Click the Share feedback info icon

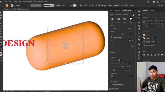coord(110,89)
